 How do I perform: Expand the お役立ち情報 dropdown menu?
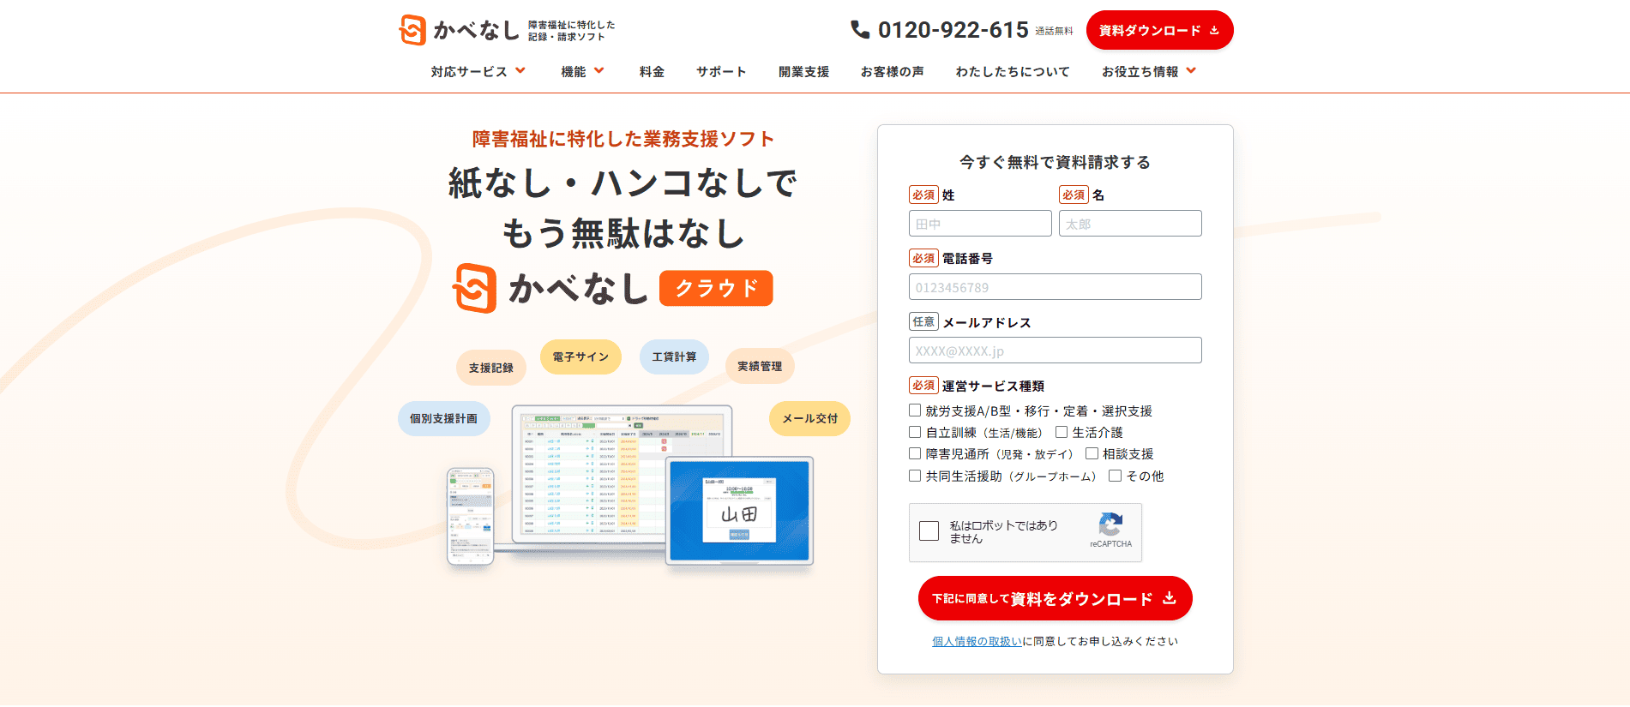1149,72
